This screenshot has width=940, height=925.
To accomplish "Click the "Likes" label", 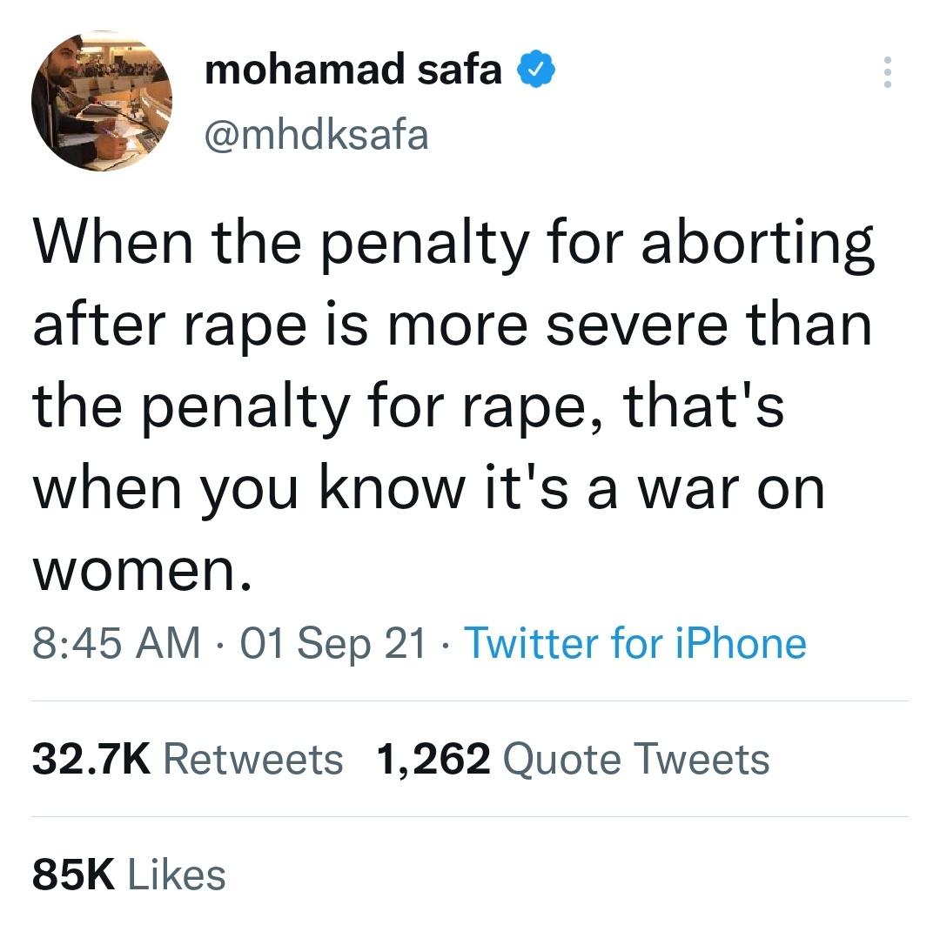I will [177, 875].
